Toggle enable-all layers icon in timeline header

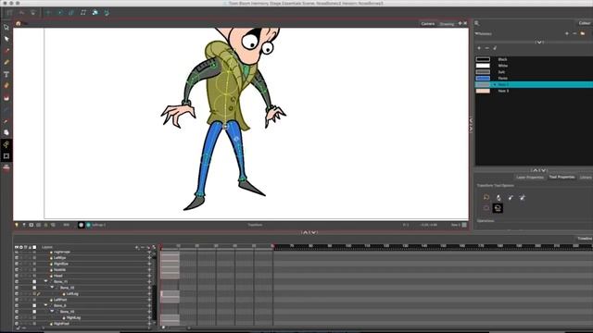pos(17,247)
